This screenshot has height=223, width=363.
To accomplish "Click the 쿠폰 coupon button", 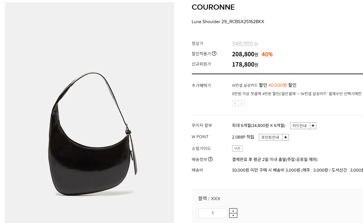I will pos(237,148).
